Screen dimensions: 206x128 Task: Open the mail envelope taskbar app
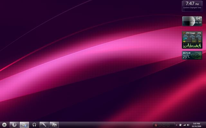point(24,125)
